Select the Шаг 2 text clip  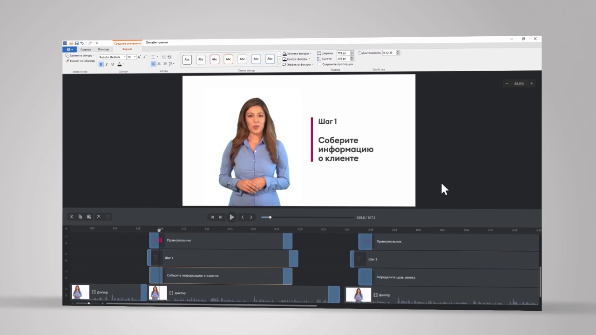coord(445,259)
